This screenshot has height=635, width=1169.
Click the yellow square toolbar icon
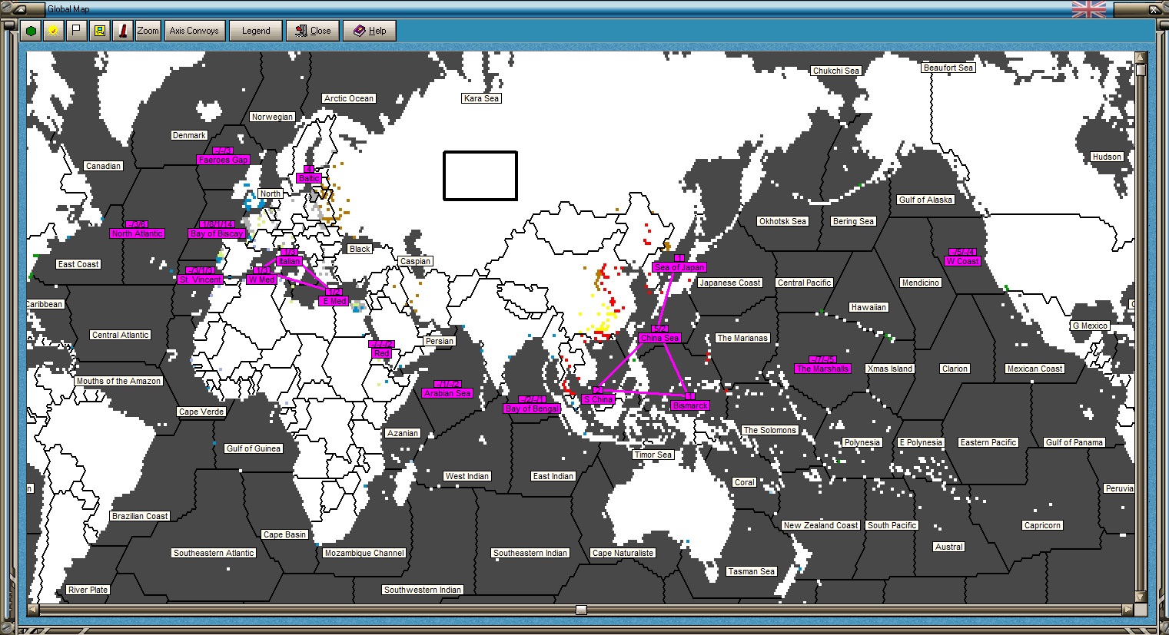[99, 31]
